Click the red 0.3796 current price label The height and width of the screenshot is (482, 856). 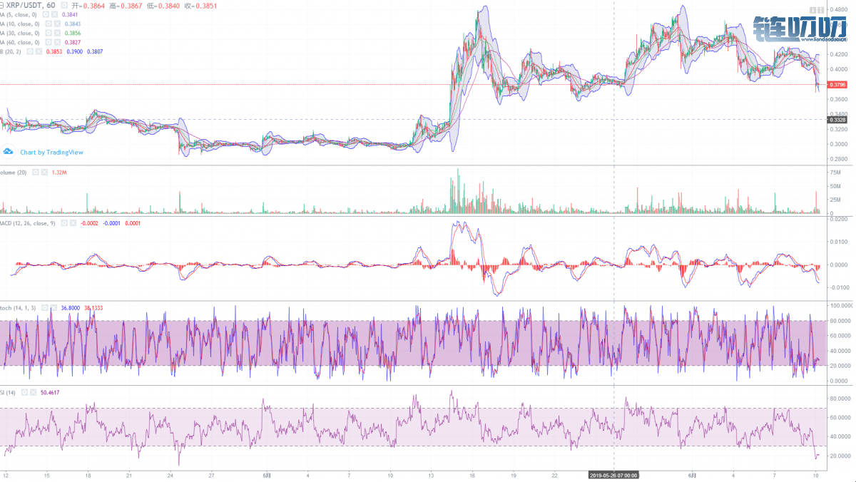tap(837, 85)
